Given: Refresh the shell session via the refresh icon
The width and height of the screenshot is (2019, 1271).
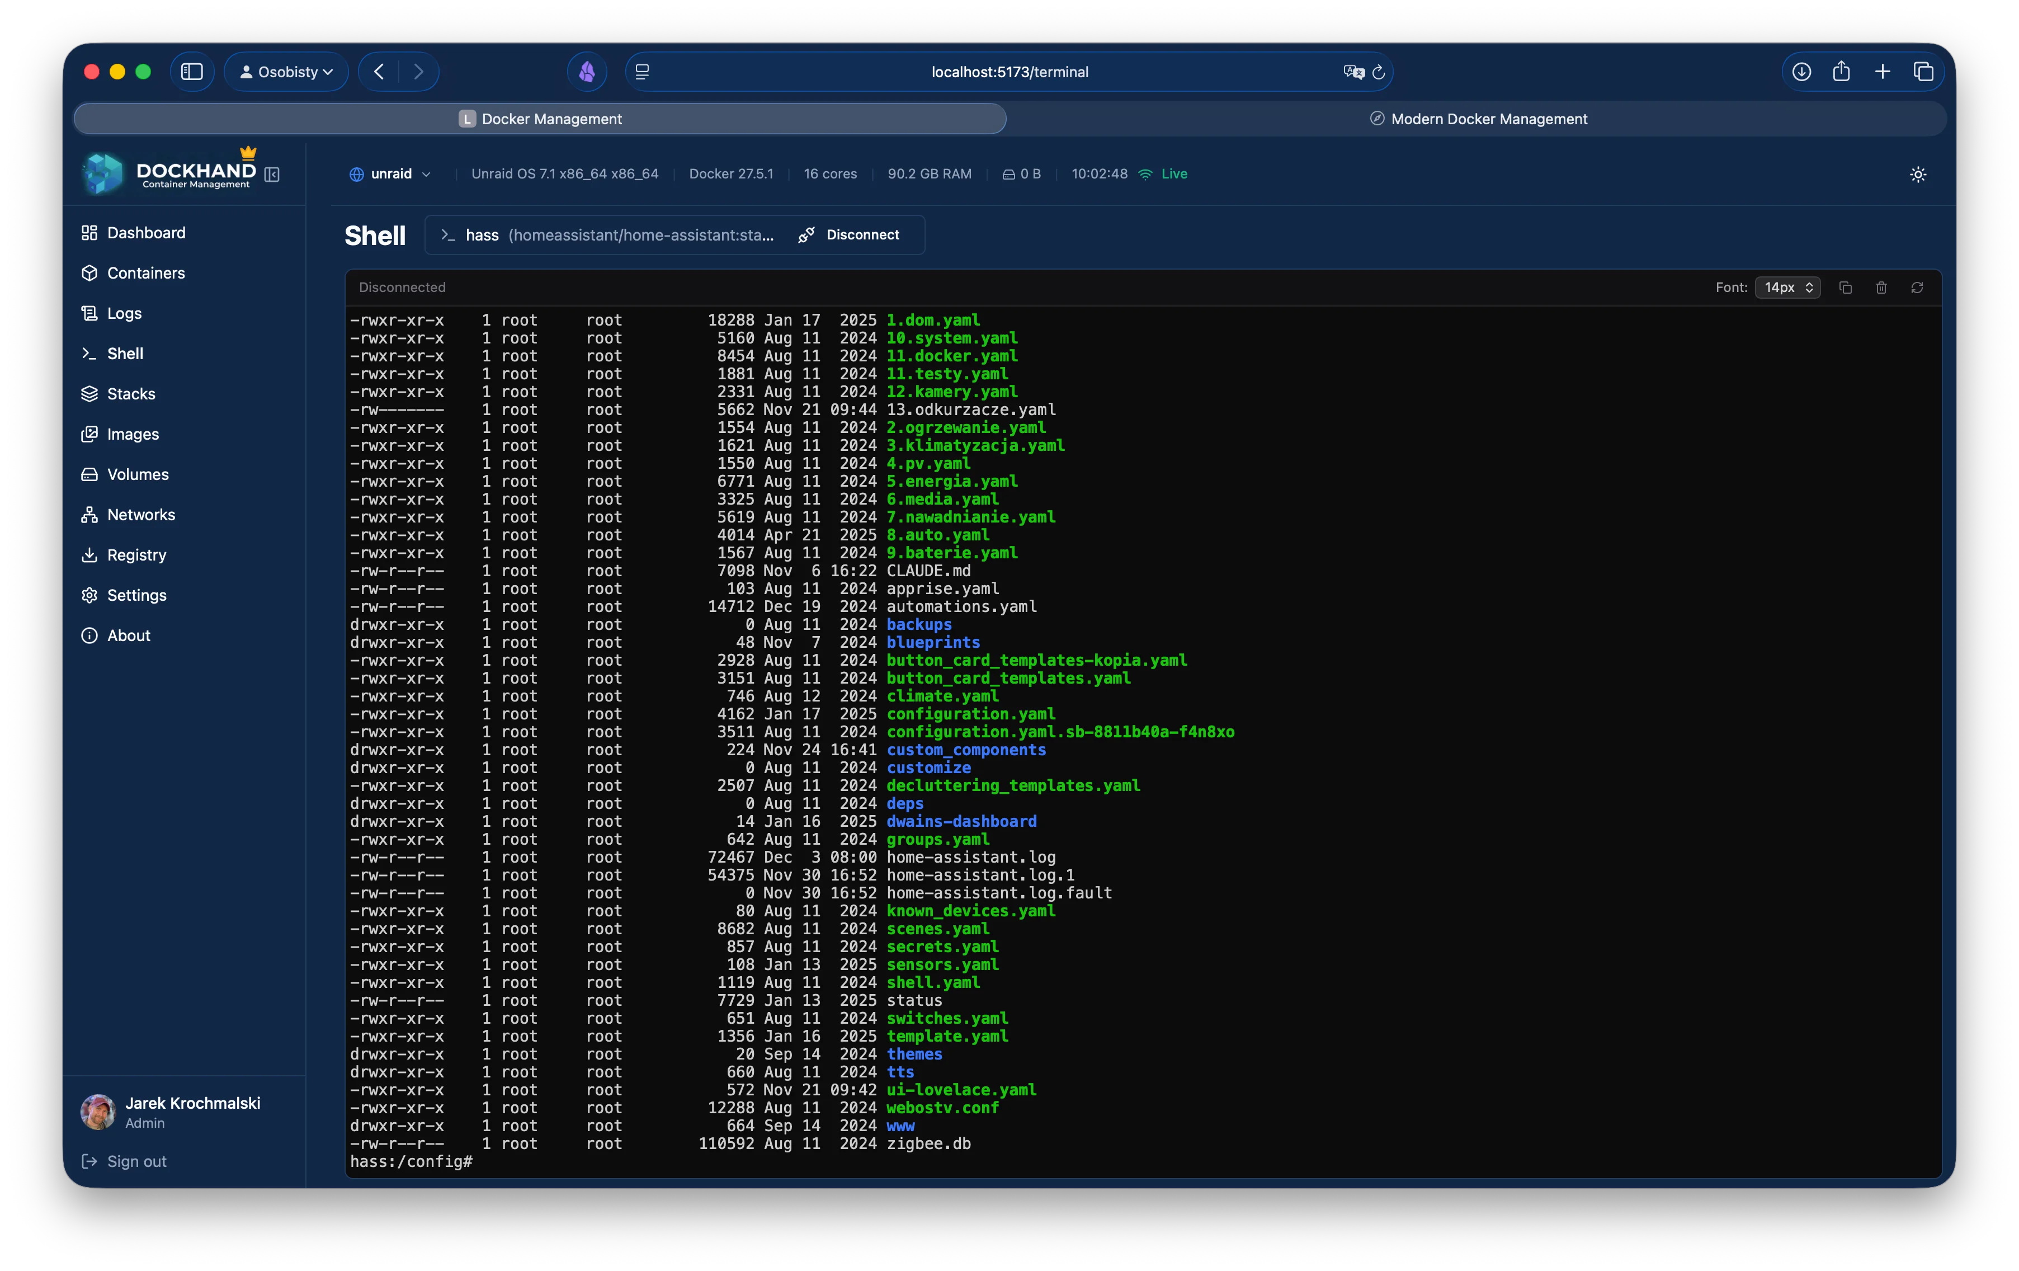Looking at the screenshot, I should click(x=1918, y=288).
